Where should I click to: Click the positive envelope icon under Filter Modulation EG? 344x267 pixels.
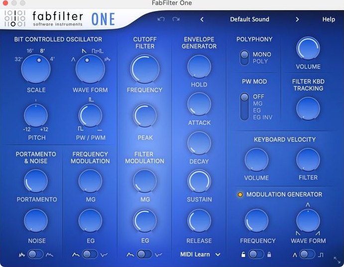(x=130, y=255)
